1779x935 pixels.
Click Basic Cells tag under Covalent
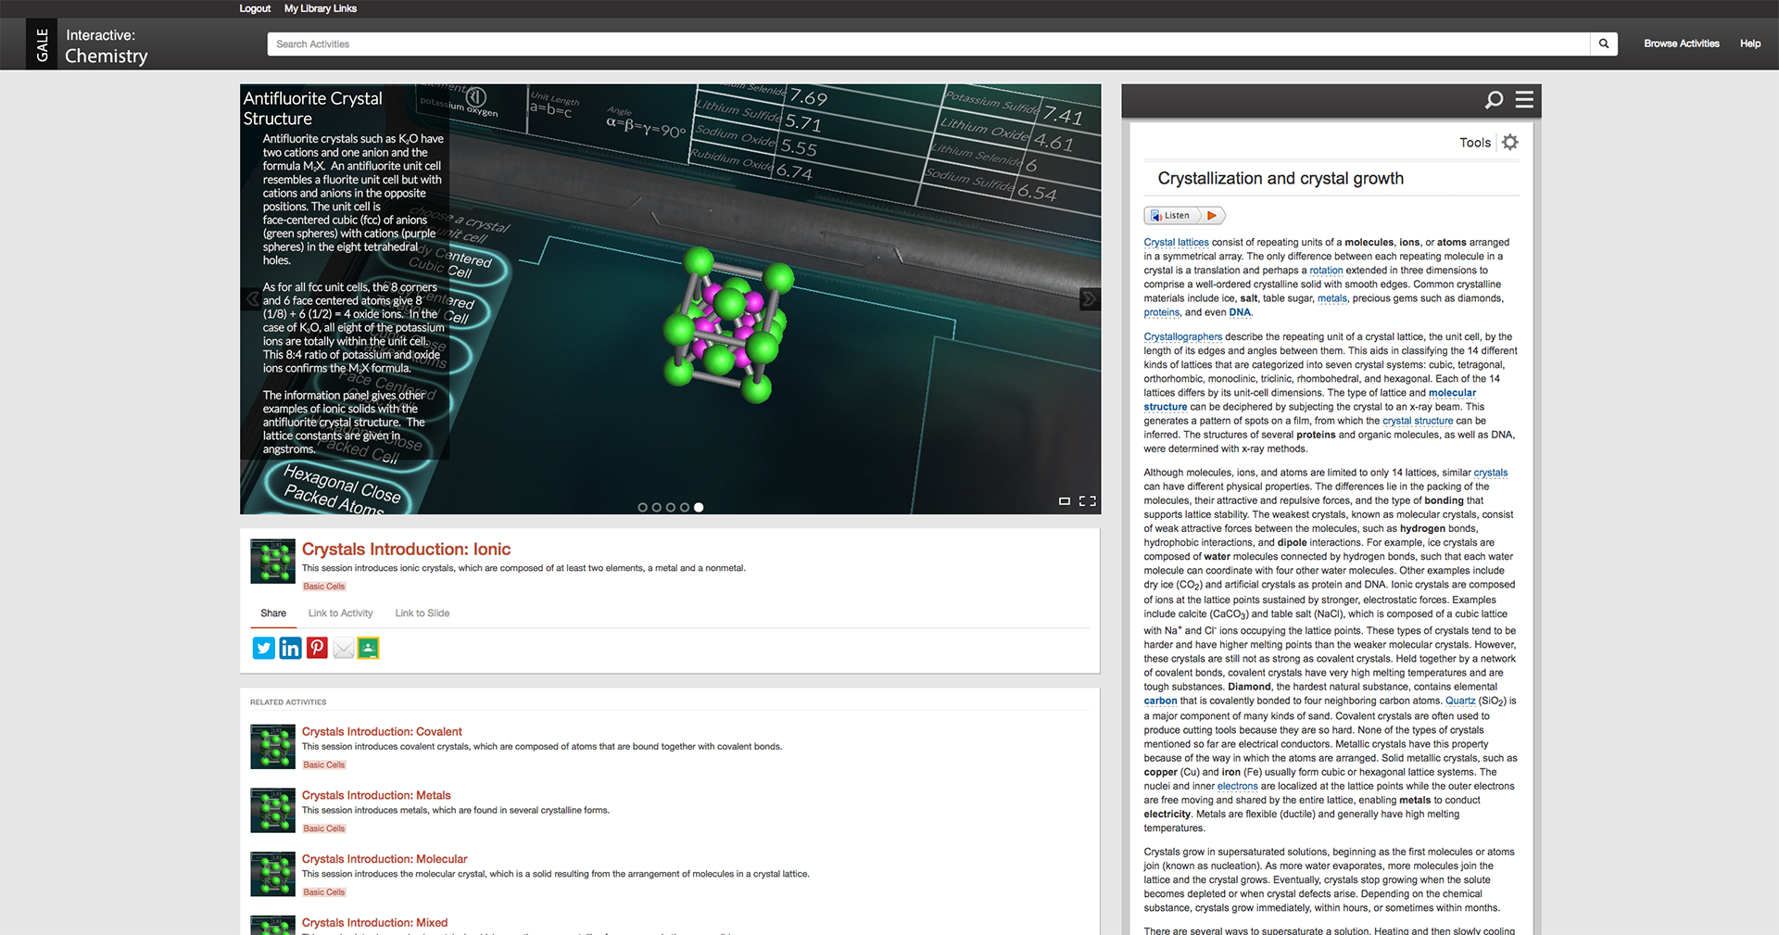tap(324, 765)
